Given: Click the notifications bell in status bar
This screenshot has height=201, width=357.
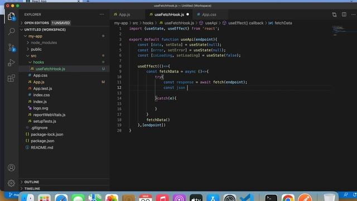Looking at the screenshot, I should pyautogui.click(x=355, y=195).
